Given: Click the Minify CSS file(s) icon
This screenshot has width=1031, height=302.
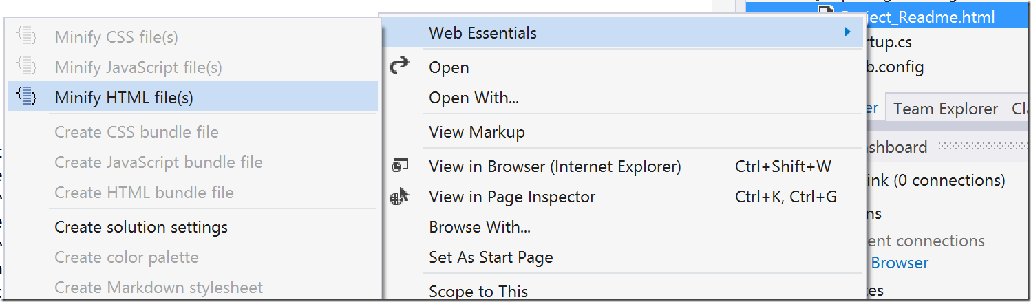Looking at the screenshot, I should [x=26, y=36].
